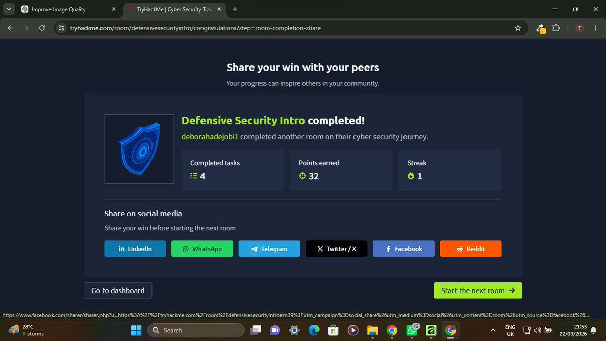Open the Chrome profile avatar T

tap(579, 28)
